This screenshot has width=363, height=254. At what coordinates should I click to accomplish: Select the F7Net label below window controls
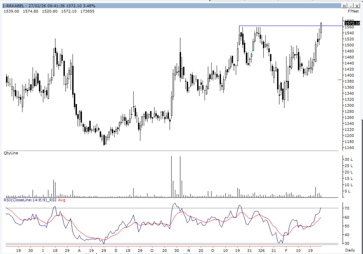[x=354, y=11]
